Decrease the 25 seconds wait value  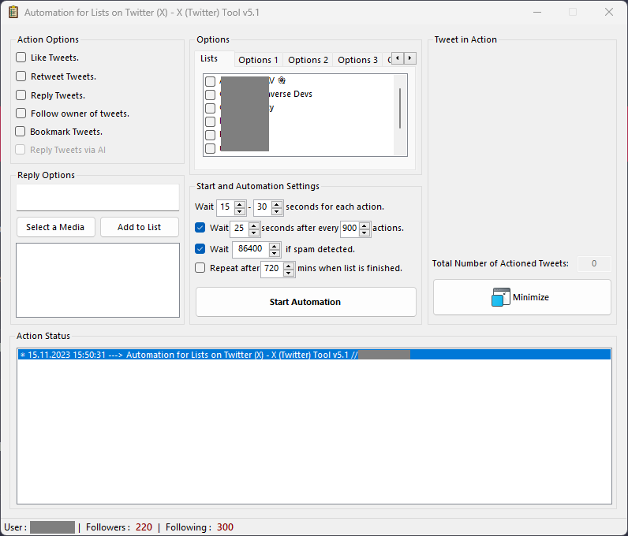[253, 232]
